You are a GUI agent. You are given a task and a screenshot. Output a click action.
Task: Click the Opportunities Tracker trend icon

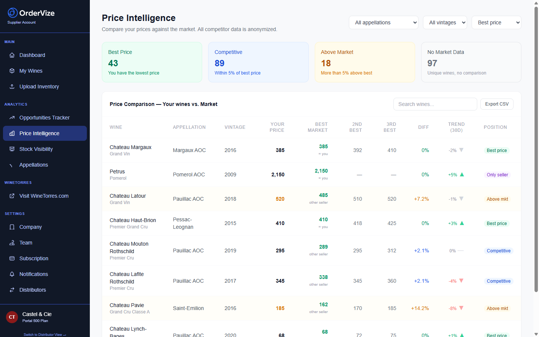[12, 118]
